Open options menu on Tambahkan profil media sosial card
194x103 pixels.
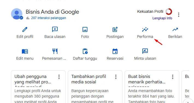[116, 77]
